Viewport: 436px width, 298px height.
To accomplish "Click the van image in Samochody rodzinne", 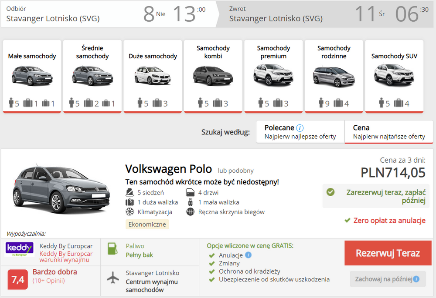I will (x=334, y=77).
